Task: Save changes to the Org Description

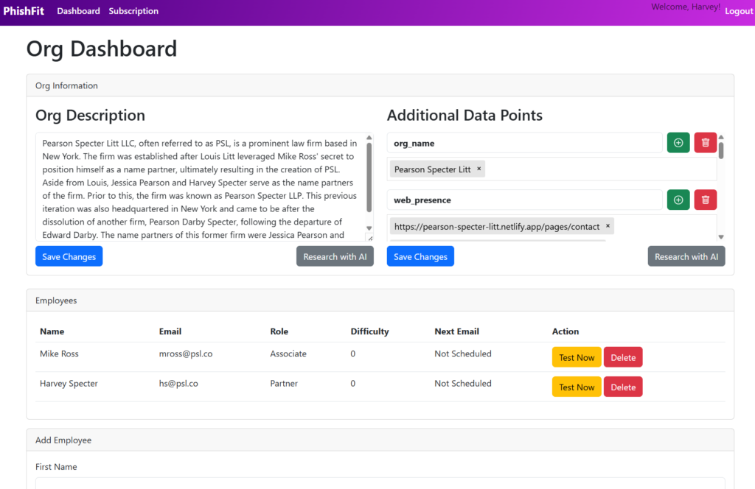Action: click(x=69, y=256)
